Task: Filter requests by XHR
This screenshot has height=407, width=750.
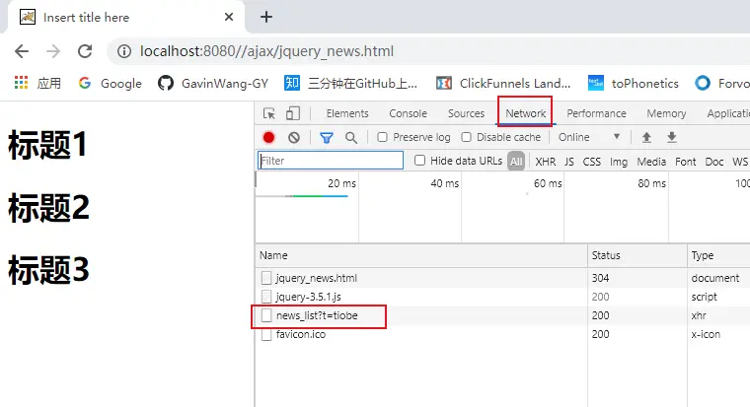Action: tap(546, 162)
